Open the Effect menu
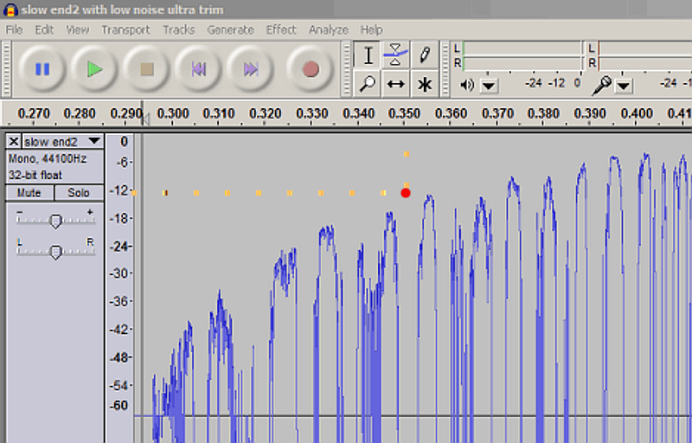The width and height of the screenshot is (692, 443). (x=281, y=30)
